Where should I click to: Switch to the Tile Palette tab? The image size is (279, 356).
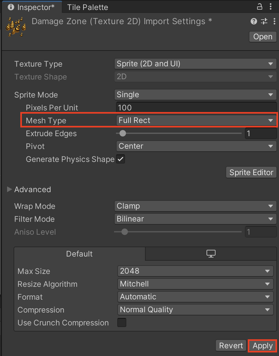[x=88, y=7]
